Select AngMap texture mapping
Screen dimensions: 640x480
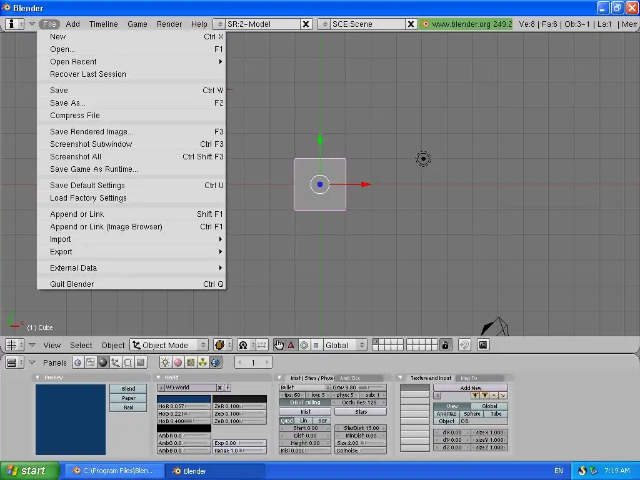tap(446, 414)
